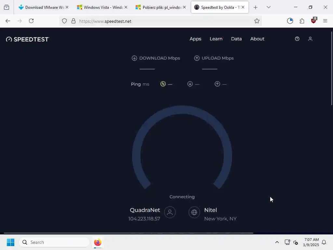Click the idle ping latency icon
Screen dimensions: 333x250
[x=163, y=84]
